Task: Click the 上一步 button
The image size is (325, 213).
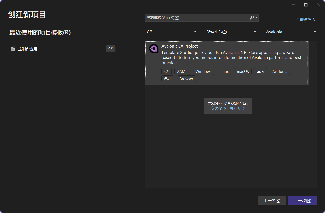Action: click(x=272, y=200)
